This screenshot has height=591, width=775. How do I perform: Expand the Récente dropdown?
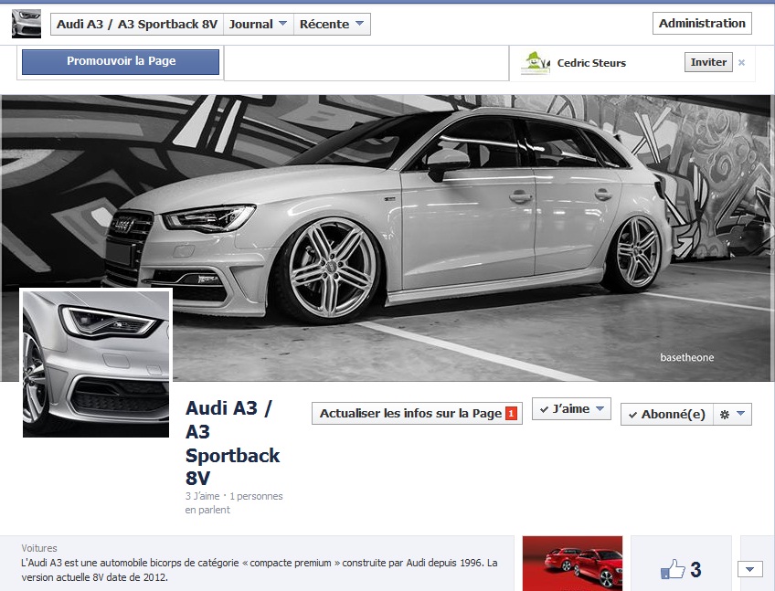(333, 25)
